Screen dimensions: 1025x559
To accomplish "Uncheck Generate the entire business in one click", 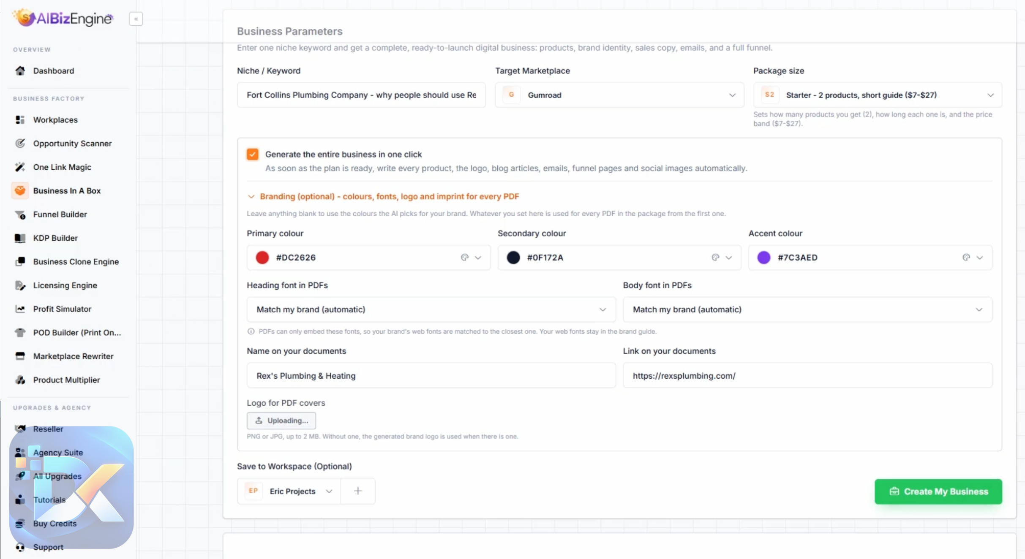I will pos(253,154).
